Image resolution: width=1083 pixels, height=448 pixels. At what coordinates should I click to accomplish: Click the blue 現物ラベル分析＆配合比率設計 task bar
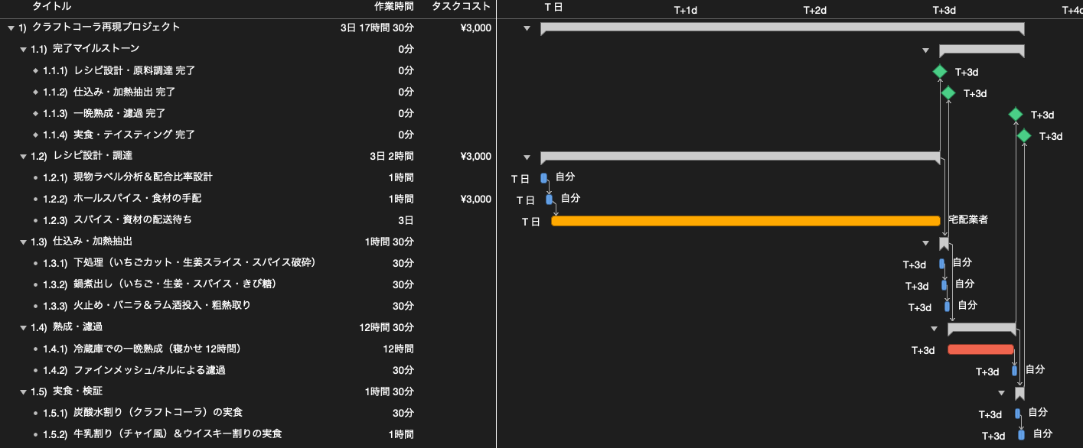[x=544, y=178]
